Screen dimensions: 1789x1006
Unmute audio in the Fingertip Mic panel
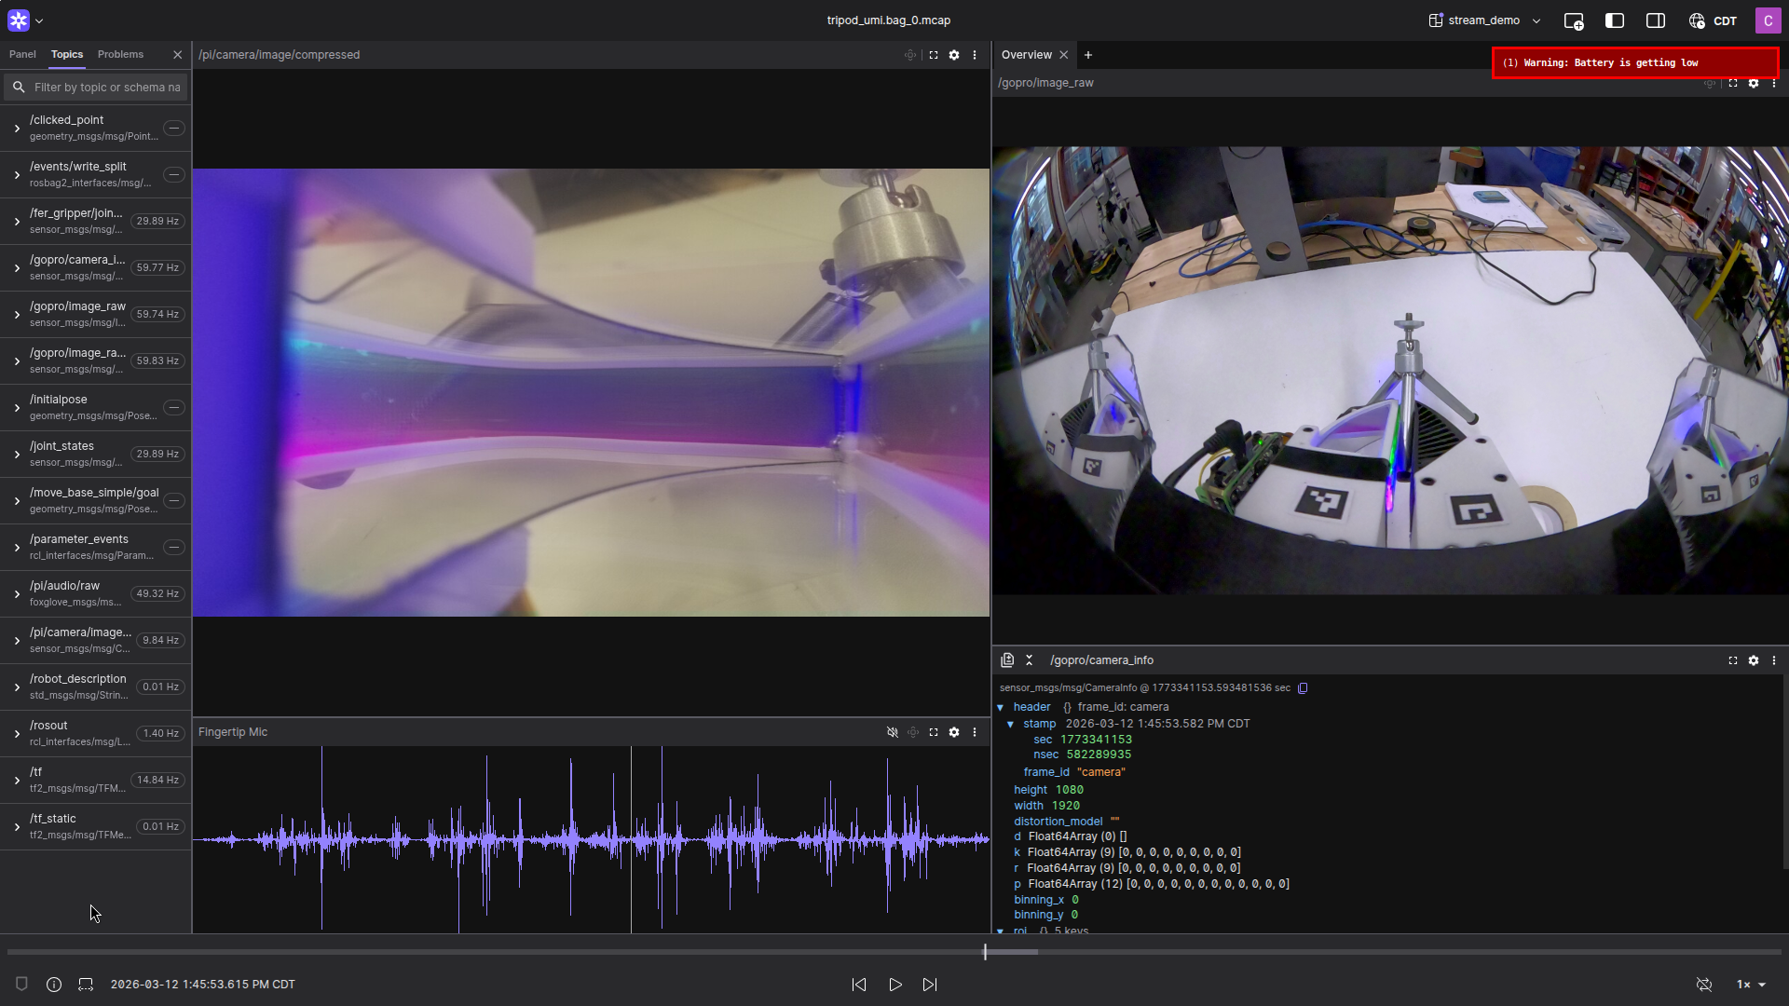coord(893,732)
